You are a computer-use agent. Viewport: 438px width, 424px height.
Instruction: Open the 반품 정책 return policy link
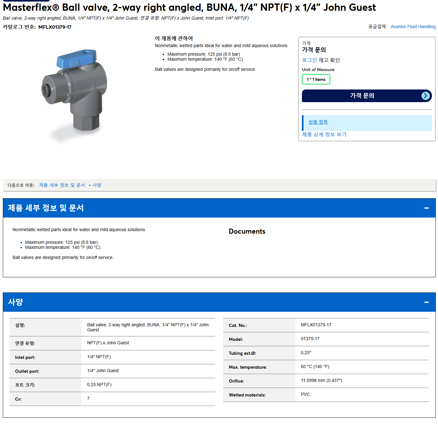click(x=318, y=122)
